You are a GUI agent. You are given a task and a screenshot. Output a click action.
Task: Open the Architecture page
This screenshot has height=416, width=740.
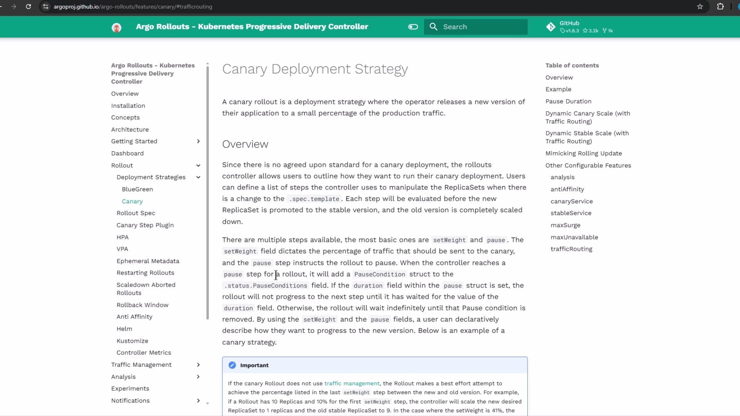[x=130, y=129]
